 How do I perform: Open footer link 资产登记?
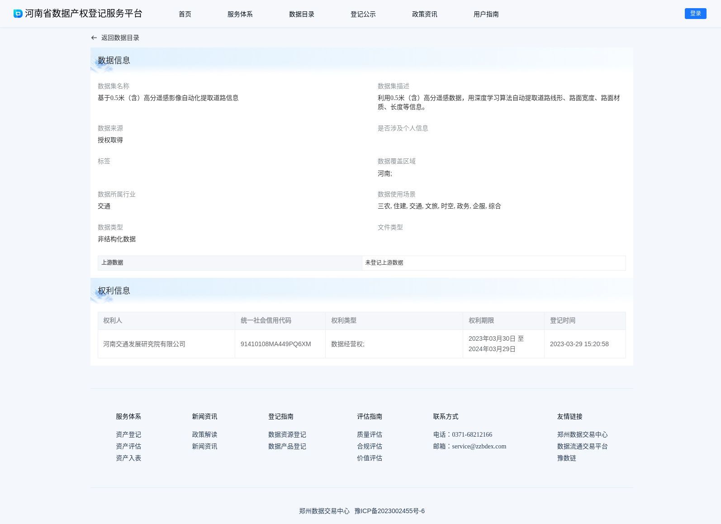click(128, 434)
